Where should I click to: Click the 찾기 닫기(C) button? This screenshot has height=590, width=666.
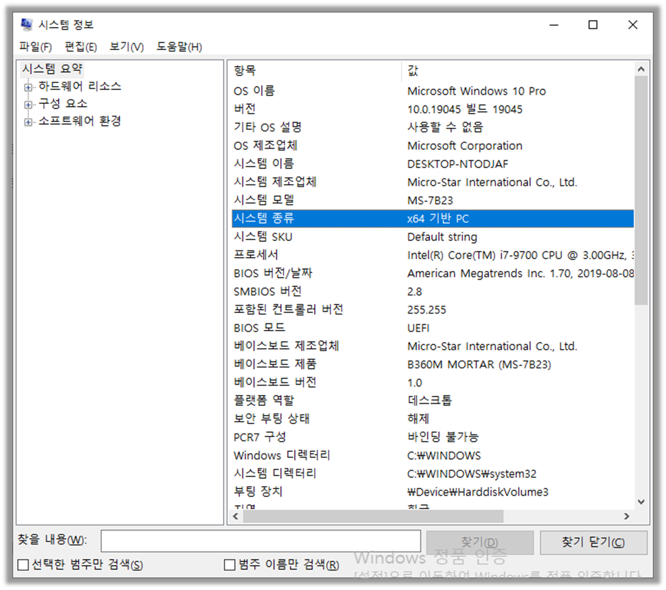click(593, 542)
